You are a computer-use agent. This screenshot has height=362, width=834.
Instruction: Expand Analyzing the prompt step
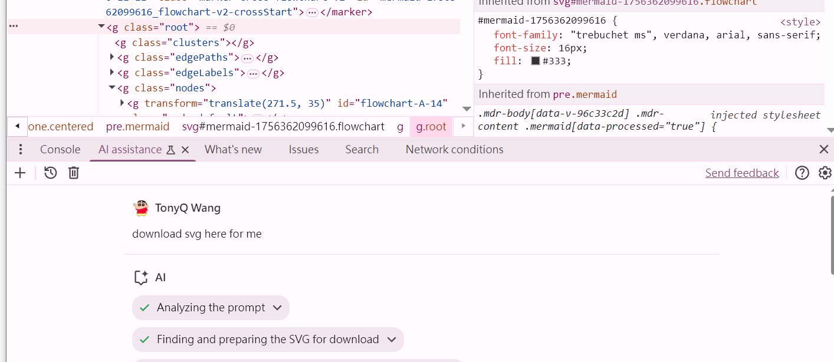point(278,308)
